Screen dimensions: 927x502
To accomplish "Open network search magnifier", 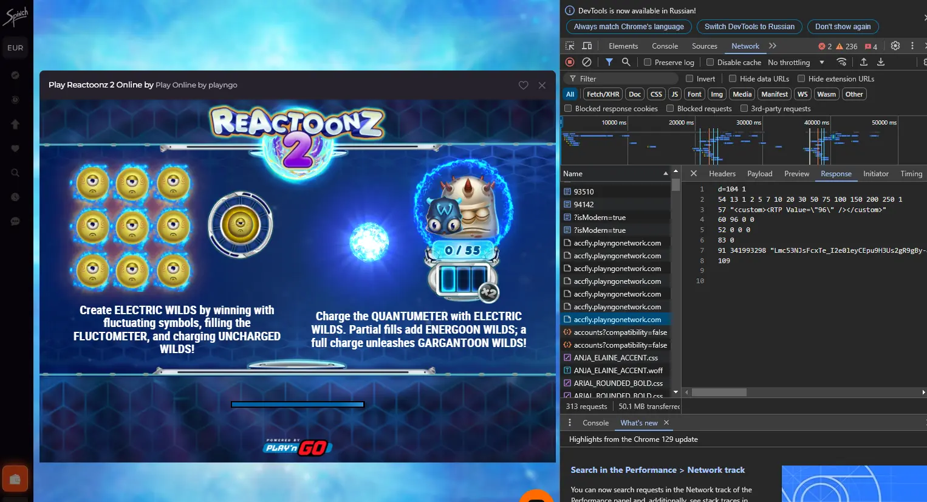I will coord(626,62).
